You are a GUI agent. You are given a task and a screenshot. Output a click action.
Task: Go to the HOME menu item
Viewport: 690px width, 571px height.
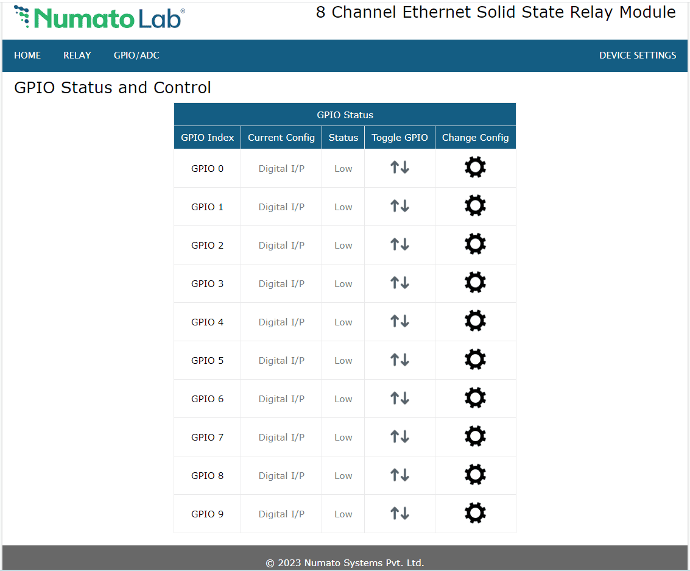27,55
